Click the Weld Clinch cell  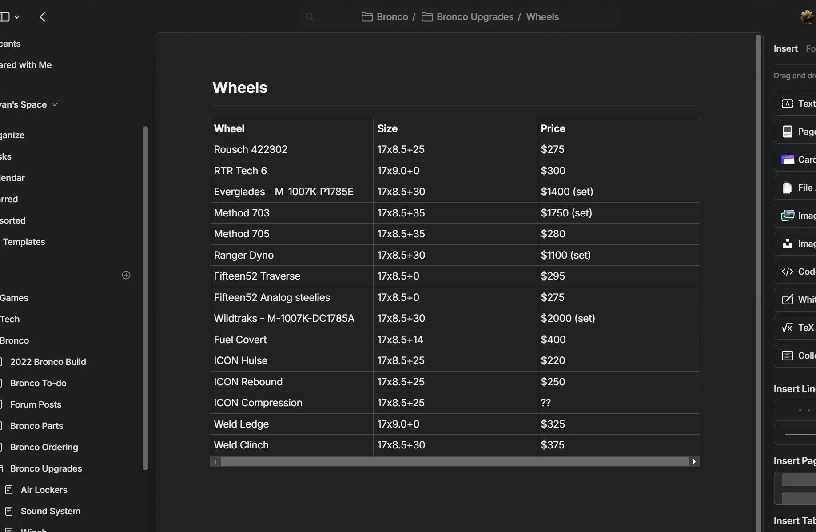tap(291, 445)
